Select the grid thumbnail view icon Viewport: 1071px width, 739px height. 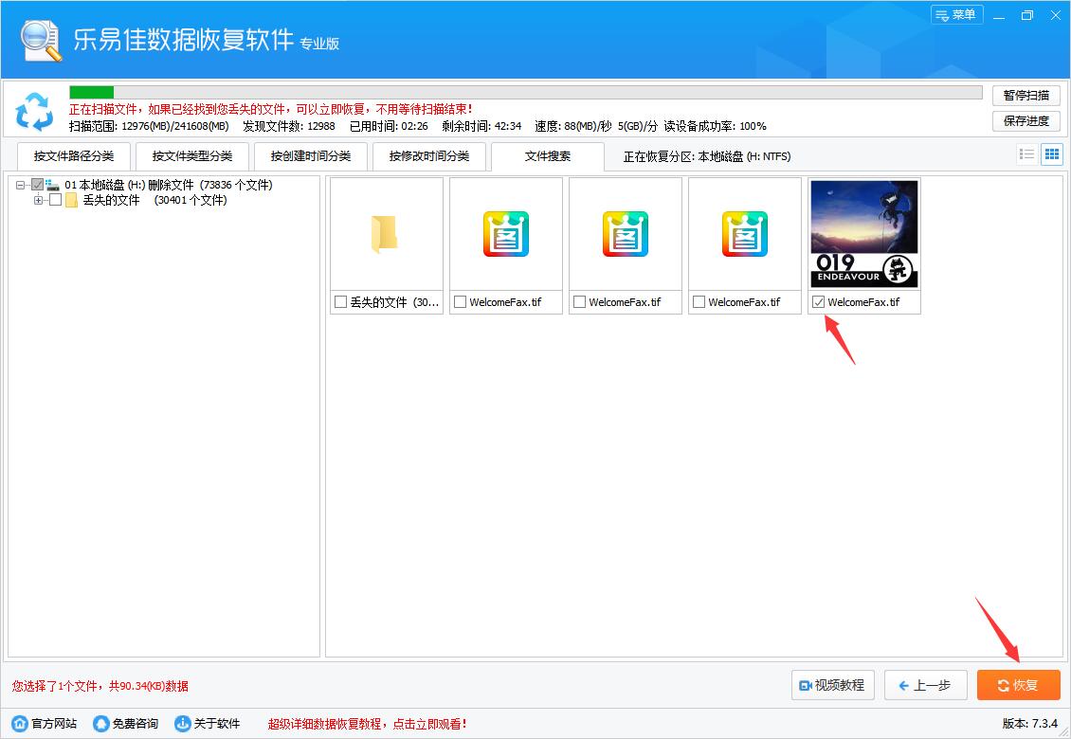[x=1052, y=153]
